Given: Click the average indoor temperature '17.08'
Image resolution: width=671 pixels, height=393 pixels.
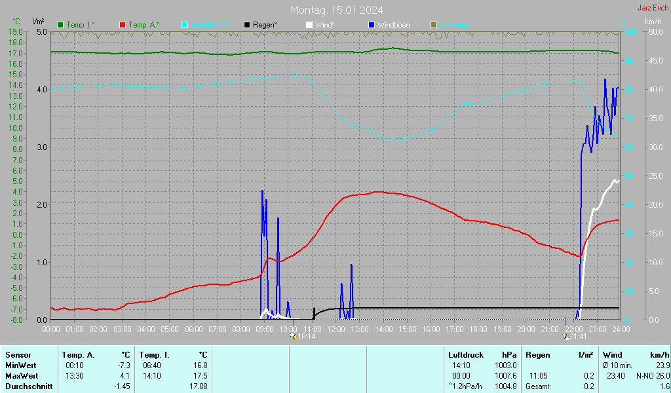Looking at the screenshot, I should (199, 386).
